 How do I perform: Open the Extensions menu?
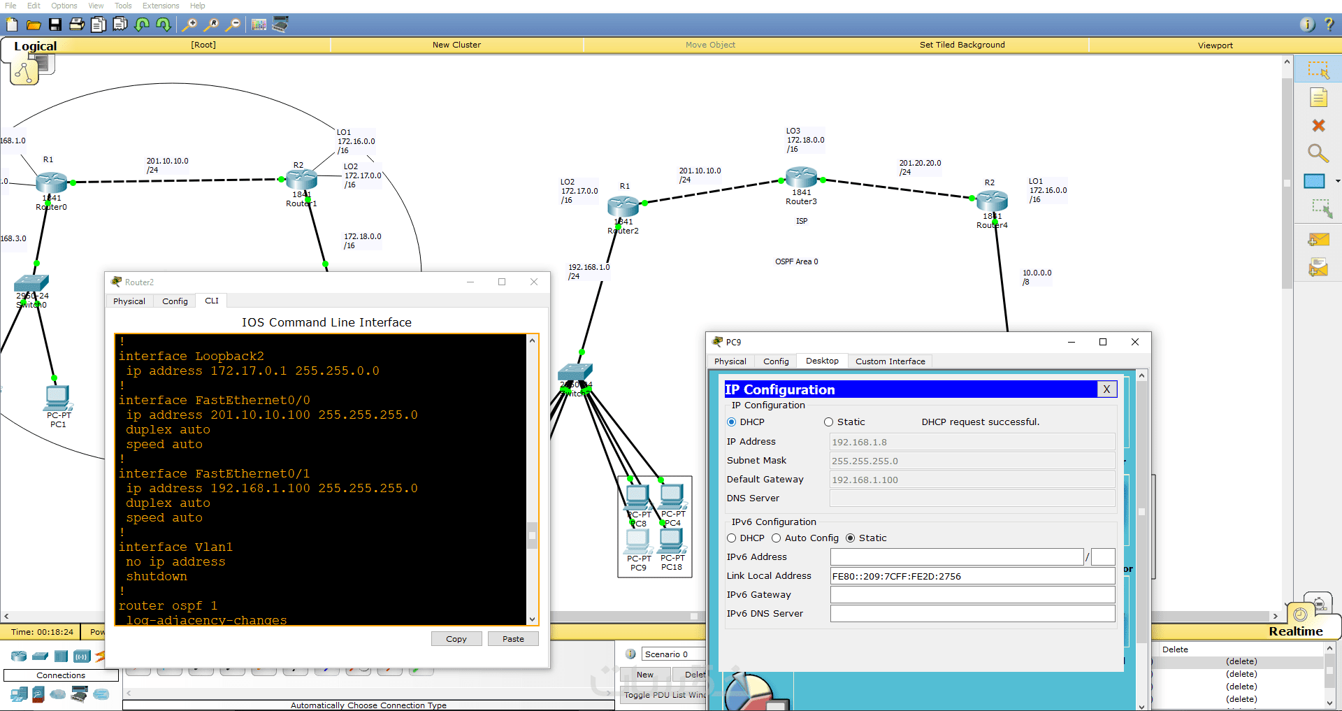(161, 6)
